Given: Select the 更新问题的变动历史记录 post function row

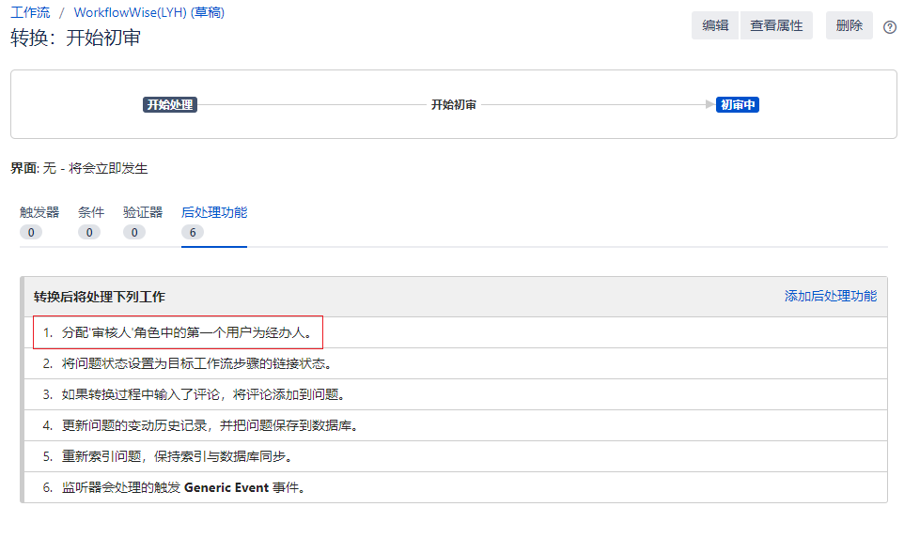Looking at the screenshot, I should point(210,426).
